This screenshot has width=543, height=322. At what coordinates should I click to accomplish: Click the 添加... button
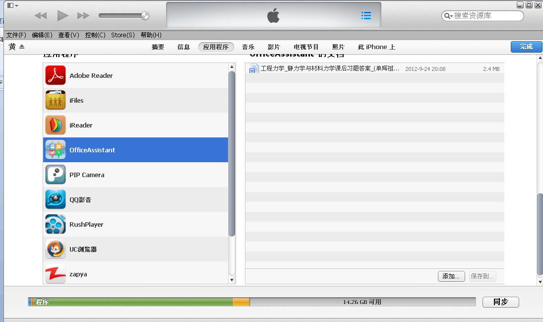coord(451,276)
